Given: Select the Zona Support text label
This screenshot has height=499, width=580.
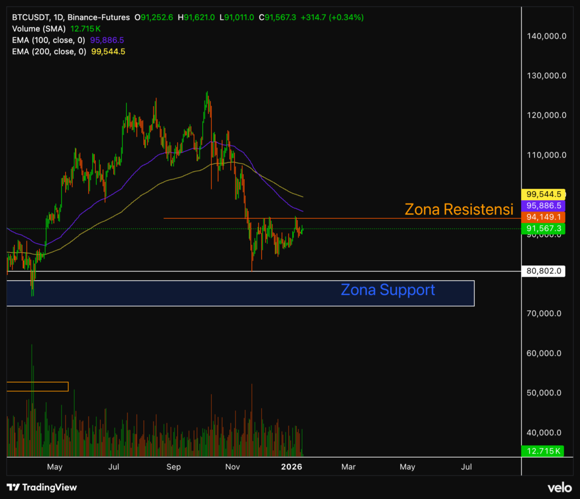Looking at the screenshot, I should pos(387,290).
